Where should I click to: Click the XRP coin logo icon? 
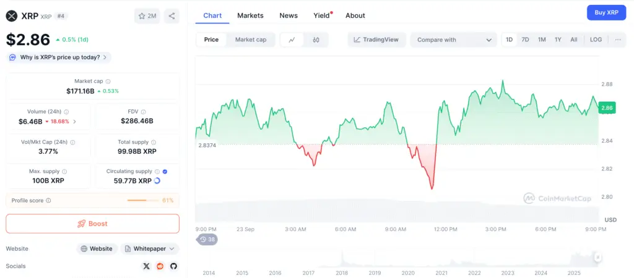pyautogui.click(x=12, y=15)
